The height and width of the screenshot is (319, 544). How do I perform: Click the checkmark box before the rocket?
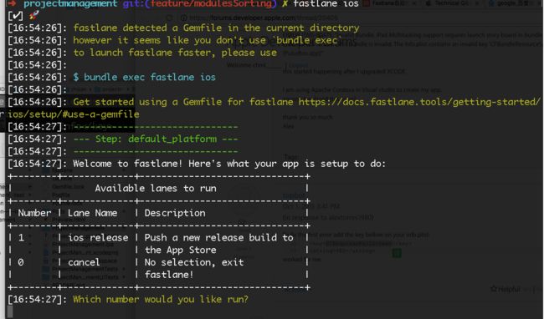[16, 16]
